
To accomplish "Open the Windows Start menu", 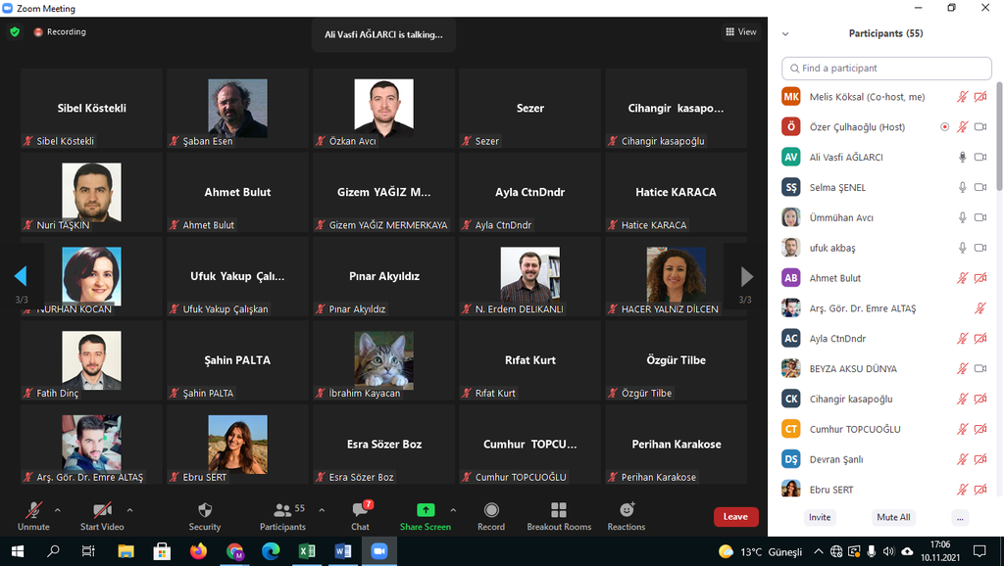I will tap(18, 551).
